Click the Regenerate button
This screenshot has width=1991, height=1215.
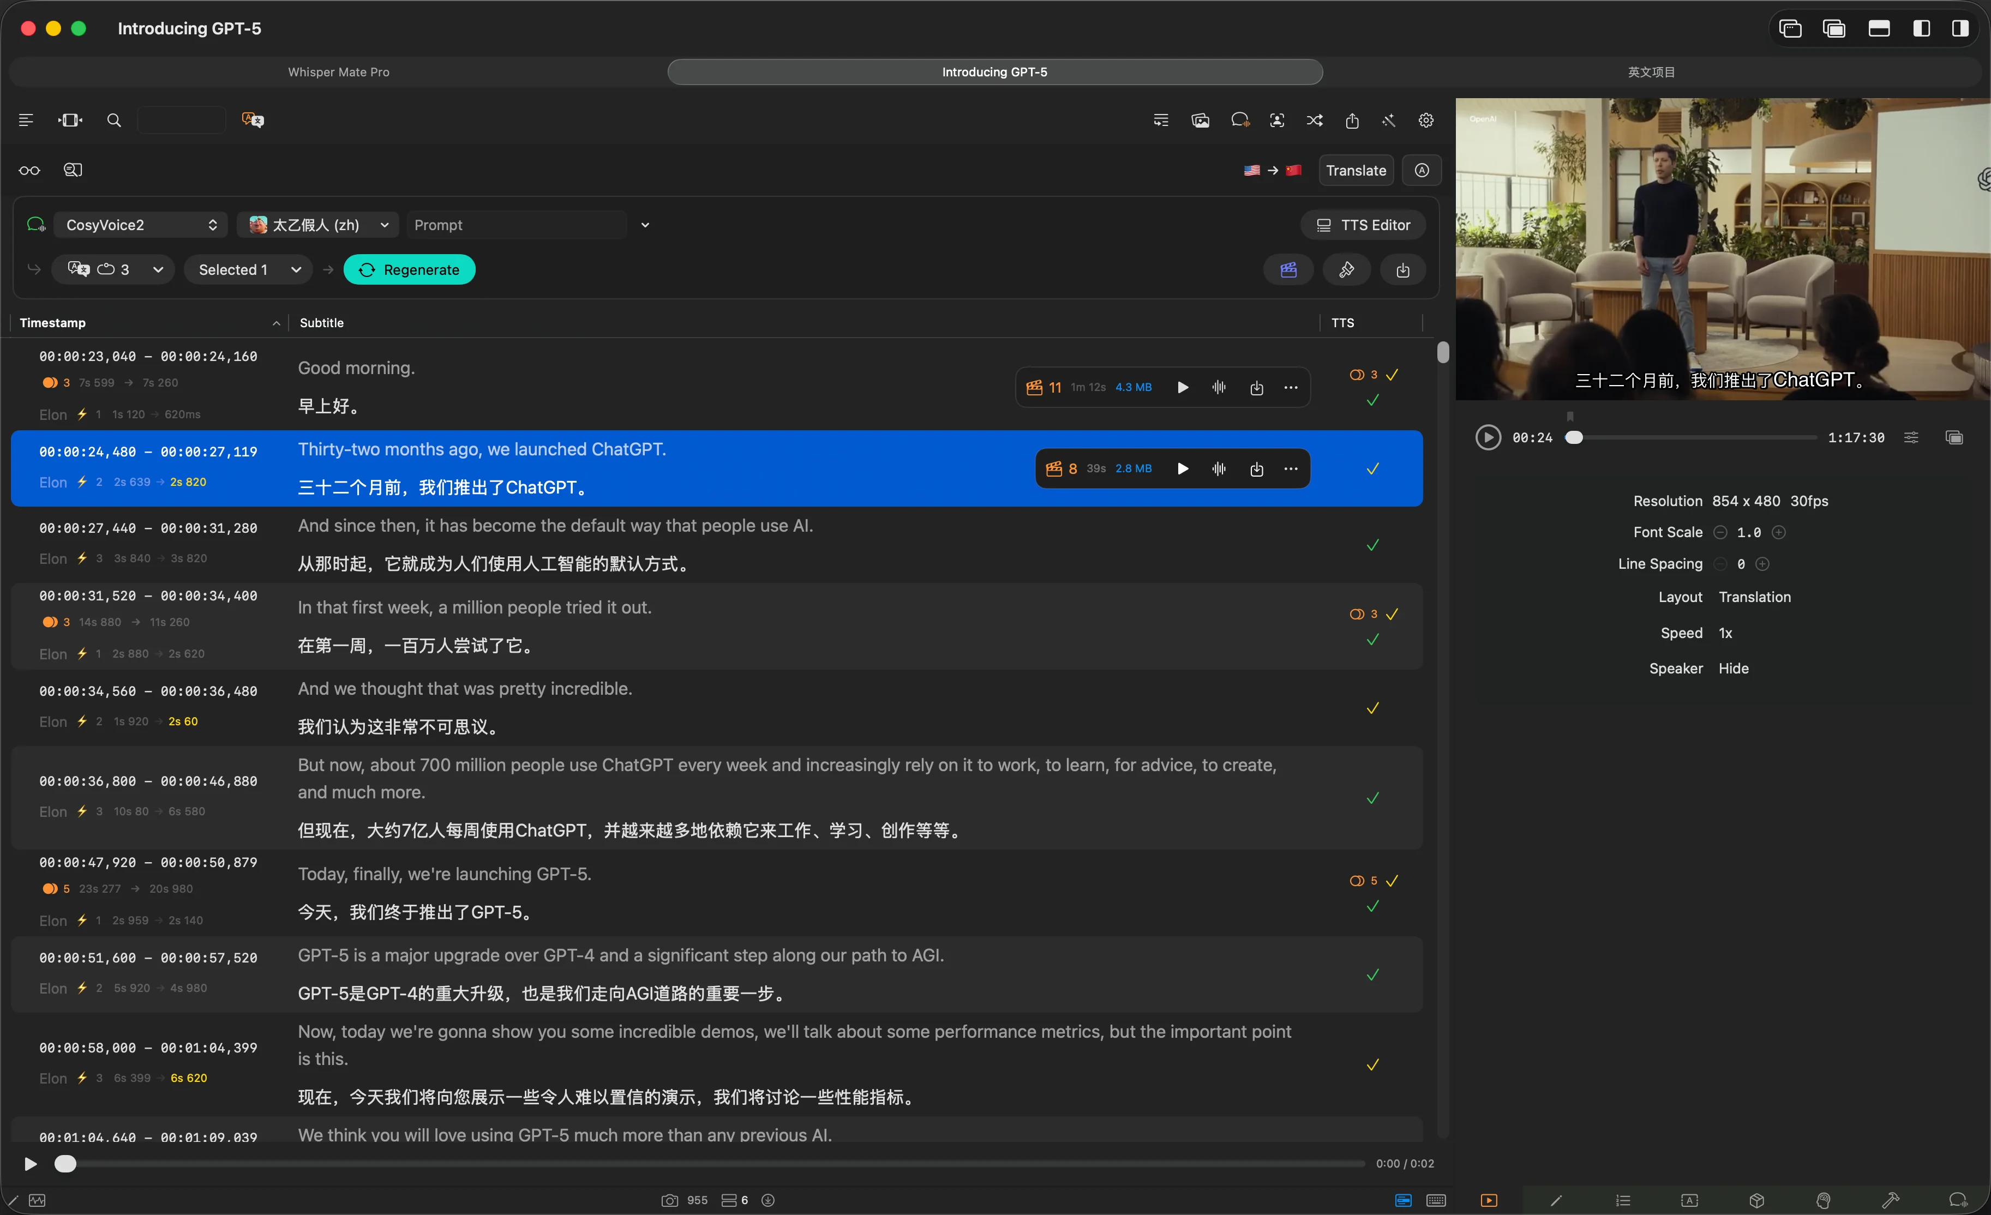[409, 270]
